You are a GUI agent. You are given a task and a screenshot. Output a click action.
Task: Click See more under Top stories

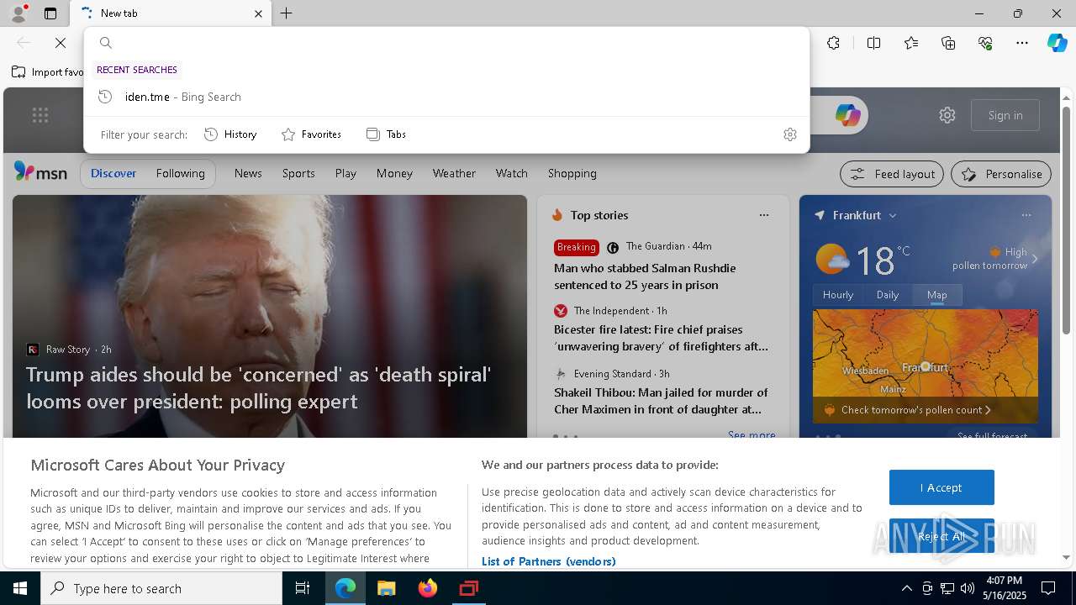[x=752, y=434]
